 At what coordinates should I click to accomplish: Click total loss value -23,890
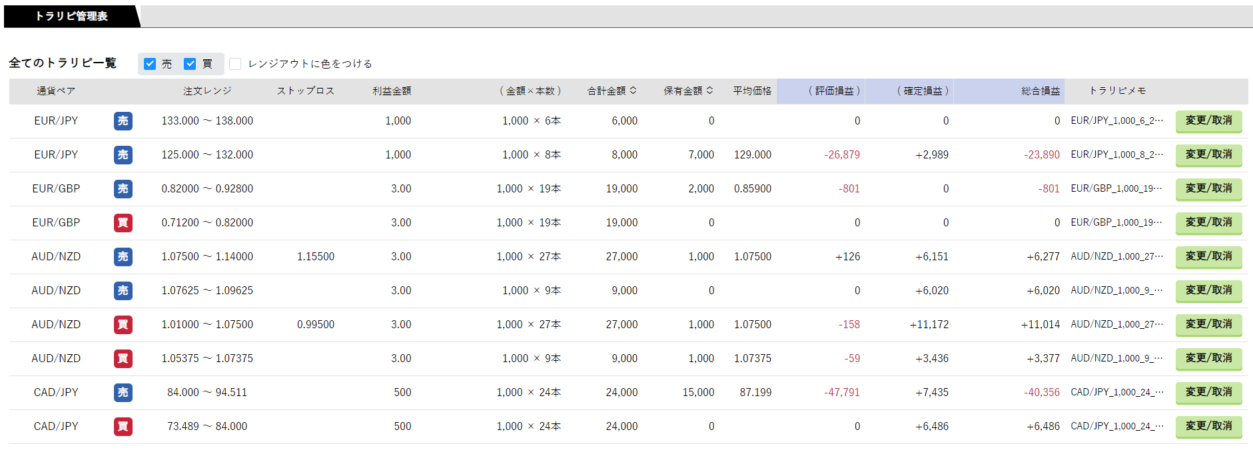(x=1042, y=155)
